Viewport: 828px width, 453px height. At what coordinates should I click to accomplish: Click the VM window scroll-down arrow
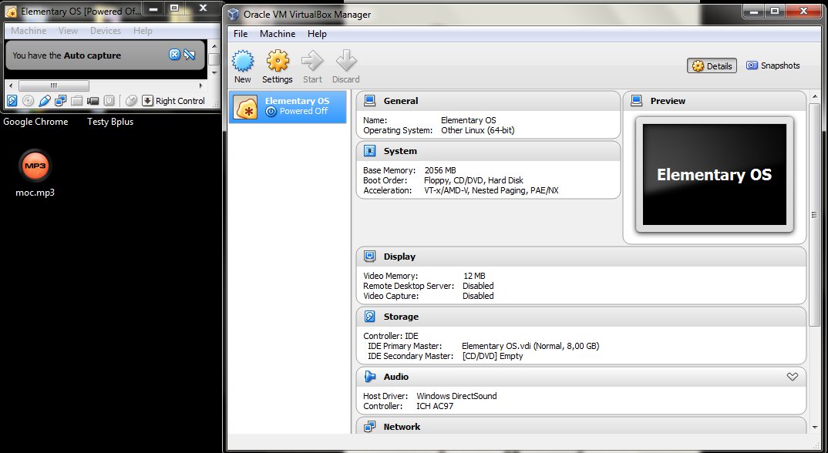[214, 73]
